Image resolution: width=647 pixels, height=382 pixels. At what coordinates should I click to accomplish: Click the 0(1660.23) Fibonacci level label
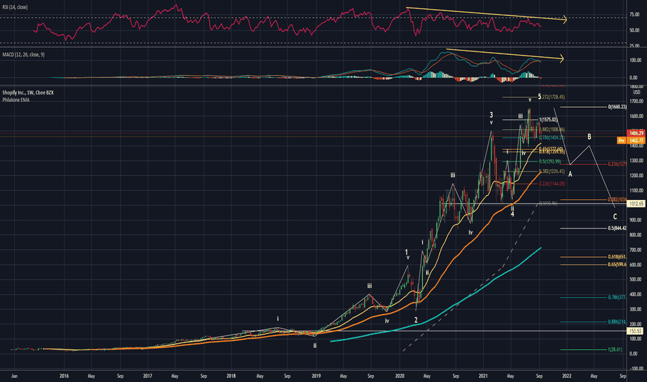tap(617, 106)
